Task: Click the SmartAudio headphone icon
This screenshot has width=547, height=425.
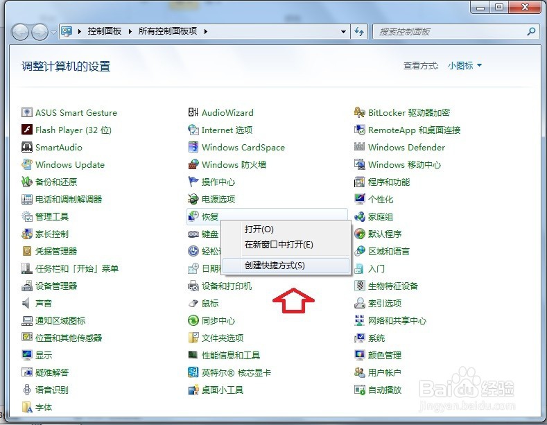Action: click(27, 147)
